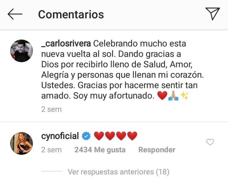The height and width of the screenshot is (182, 228).
Task: Tap the sparkles emoji in caption
Action: pyautogui.click(x=184, y=96)
